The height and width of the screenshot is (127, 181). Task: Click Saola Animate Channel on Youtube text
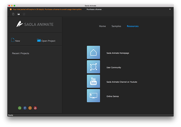pyautogui.click(x=122, y=82)
